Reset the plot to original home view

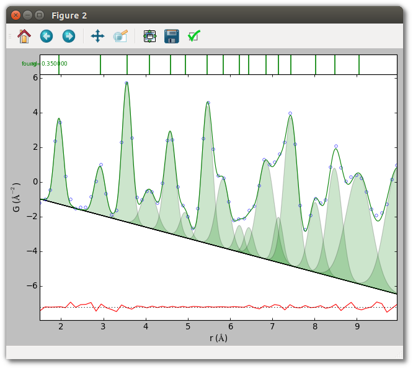(x=24, y=37)
